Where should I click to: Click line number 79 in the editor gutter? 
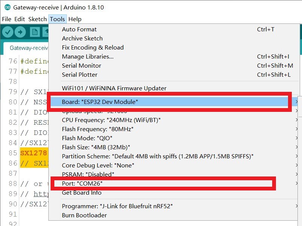point(13,92)
